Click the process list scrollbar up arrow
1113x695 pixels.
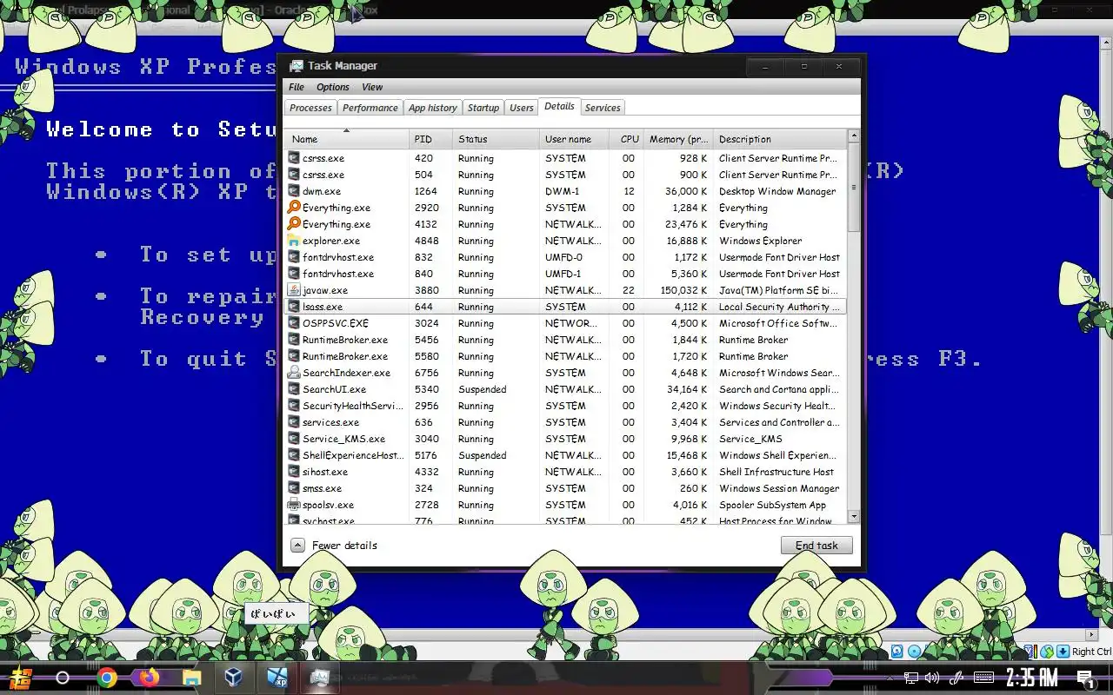point(853,136)
